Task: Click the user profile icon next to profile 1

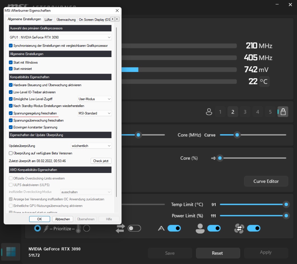Action: pos(209,112)
